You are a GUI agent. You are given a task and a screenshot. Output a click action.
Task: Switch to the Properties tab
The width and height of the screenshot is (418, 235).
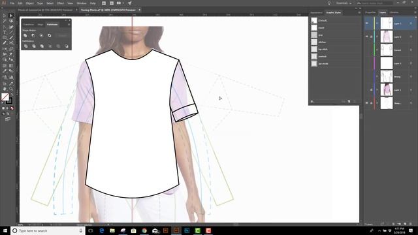coord(370,12)
